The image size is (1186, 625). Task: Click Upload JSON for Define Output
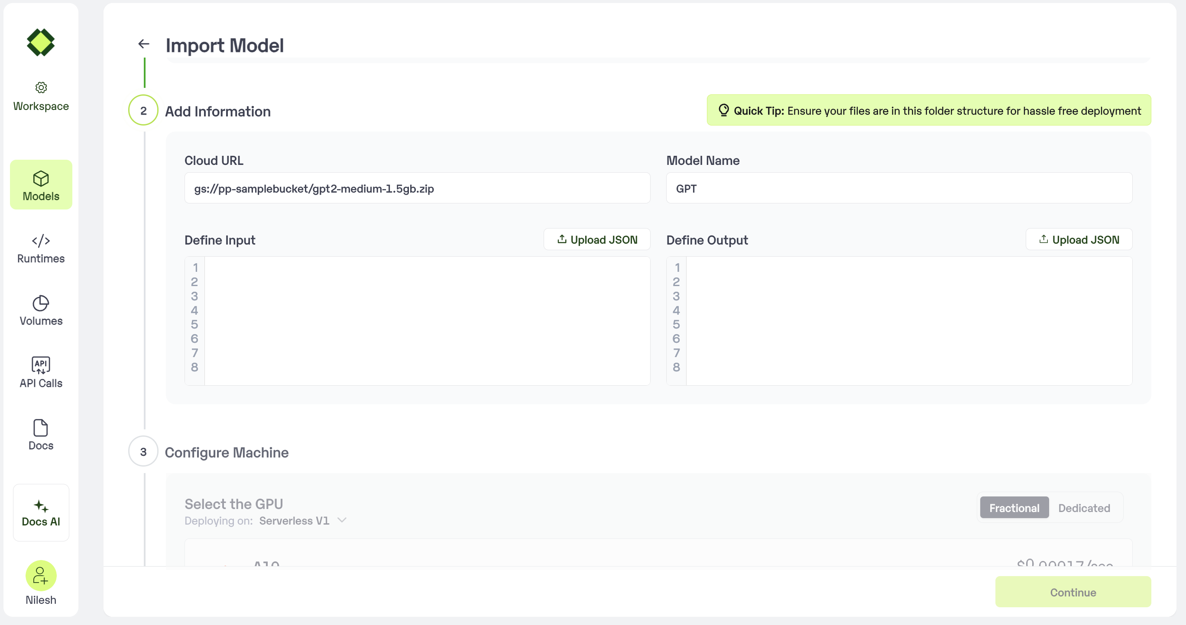click(1079, 240)
